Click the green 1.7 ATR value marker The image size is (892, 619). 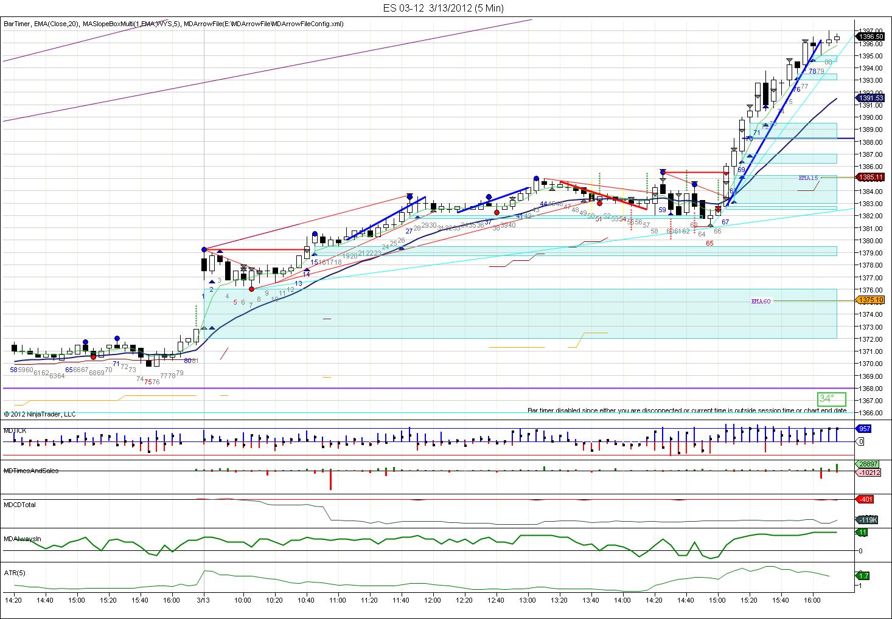pyautogui.click(x=863, y=575)
